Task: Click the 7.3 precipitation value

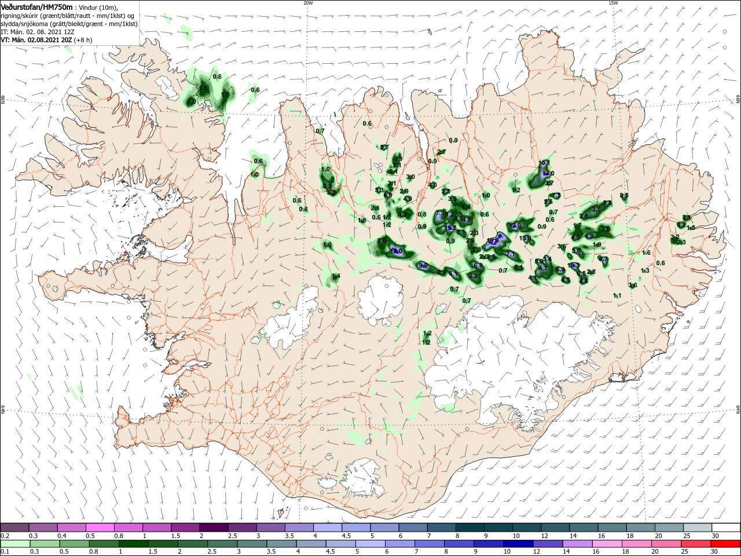Action: click(439, 214)
